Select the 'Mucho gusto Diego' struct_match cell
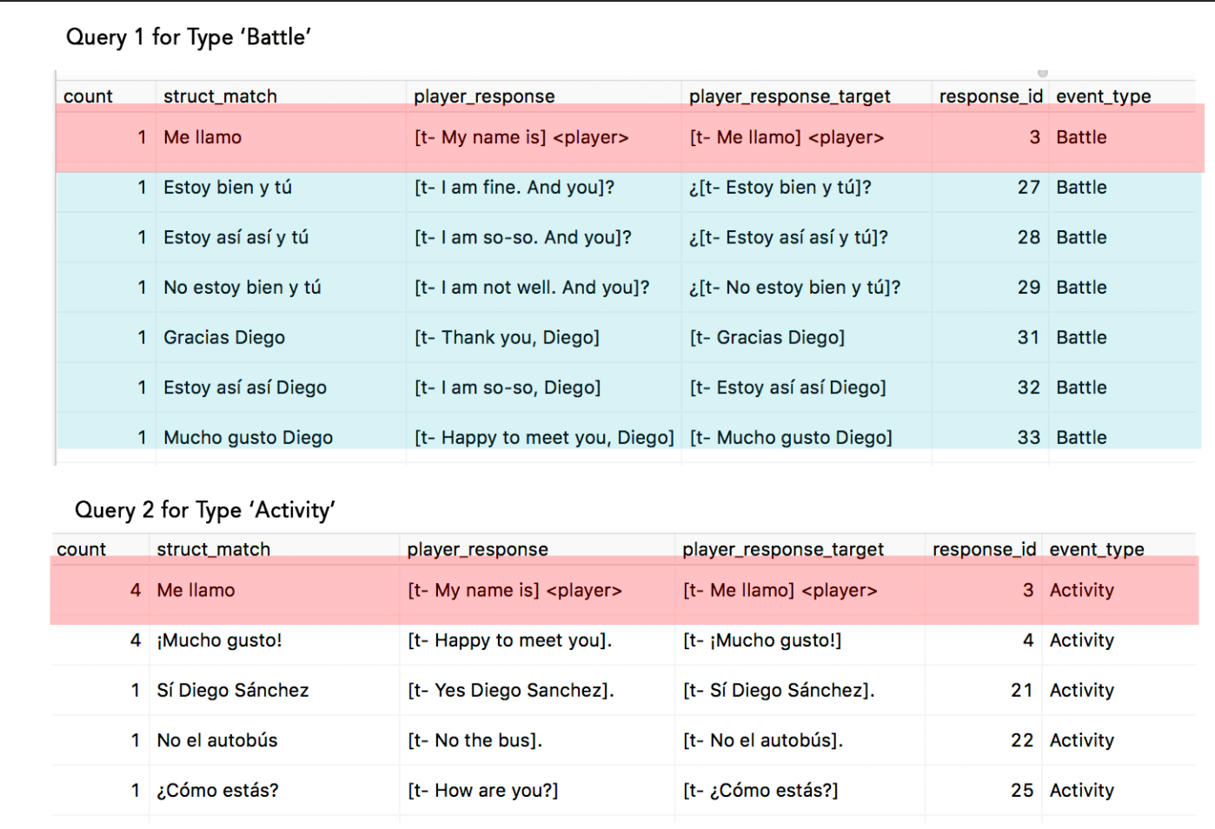The width and height of the screenshot is (1215, 829). pos(248,438)
